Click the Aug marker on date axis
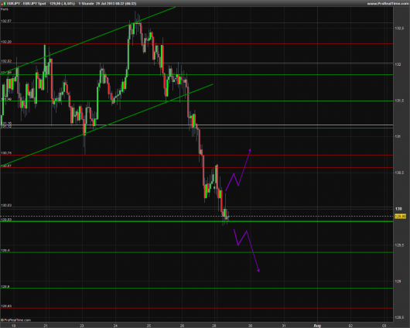 317,326
